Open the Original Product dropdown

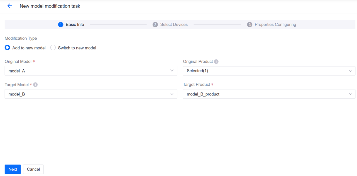[x=269, y=71]
